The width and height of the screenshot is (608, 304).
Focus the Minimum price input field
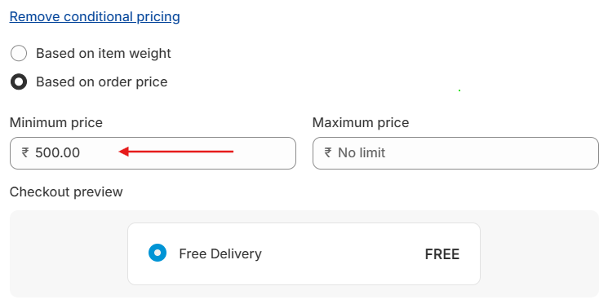tap(153, 153)
